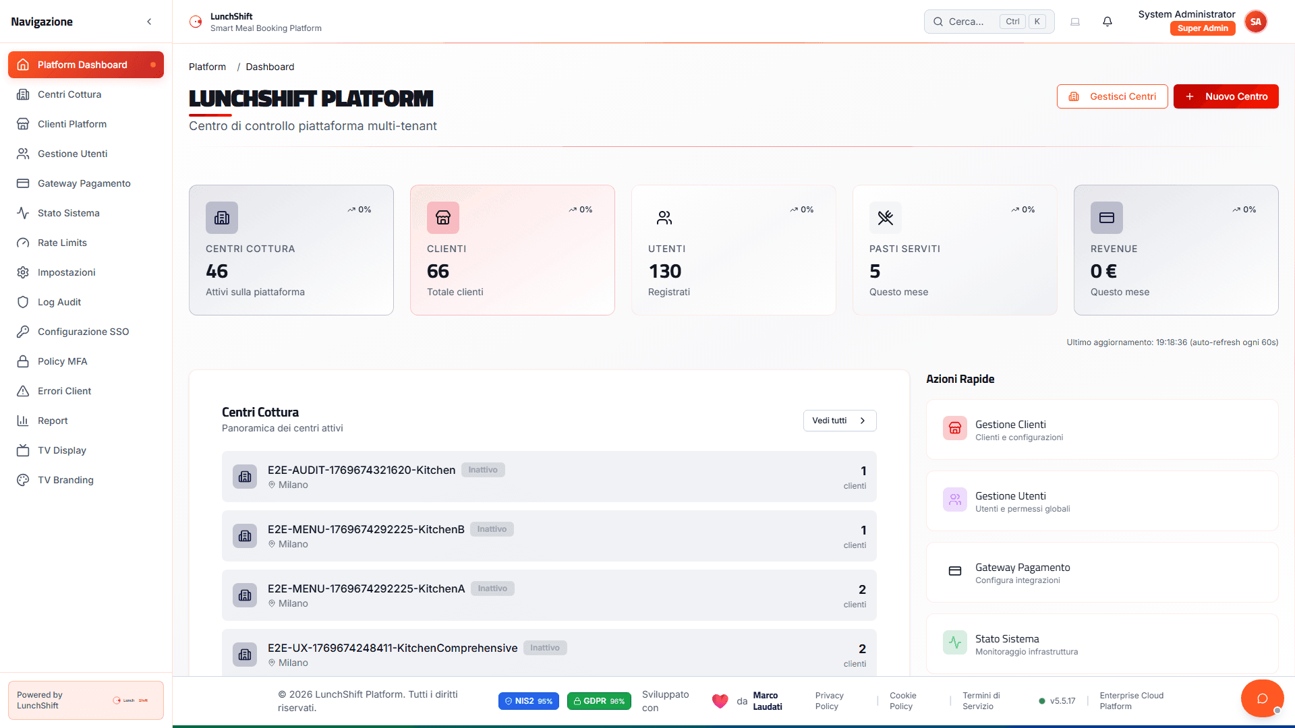The height and width of the screenshot is (728, 1295).
Task: Select Policy MFA in the sidebar
Action: 62,361
